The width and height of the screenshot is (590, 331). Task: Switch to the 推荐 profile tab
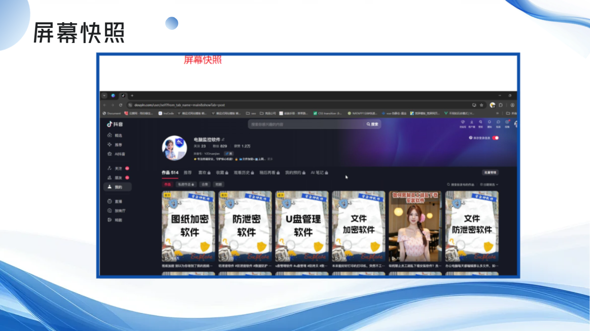pyautogui.click(x=188, y=173)
